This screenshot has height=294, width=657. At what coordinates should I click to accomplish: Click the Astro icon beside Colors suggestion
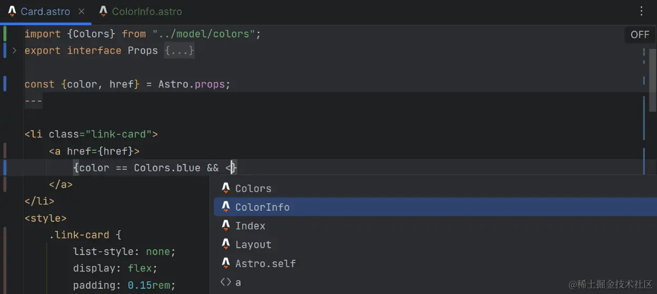click(226, 188)
